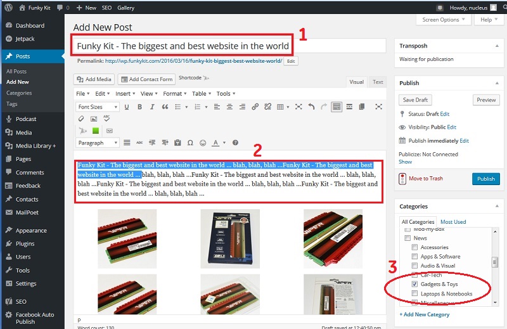Check Audio & Visual category
Screen dimensions: 507x329
click(414, 266)
